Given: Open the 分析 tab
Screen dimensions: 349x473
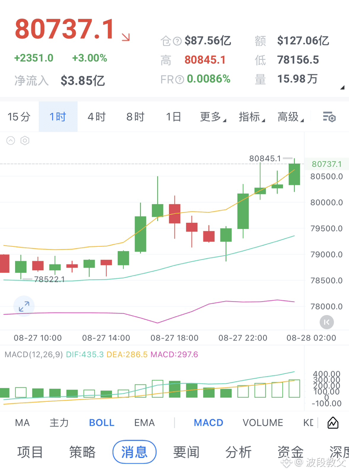Looking at the screenshot, I should pos(239,452).
